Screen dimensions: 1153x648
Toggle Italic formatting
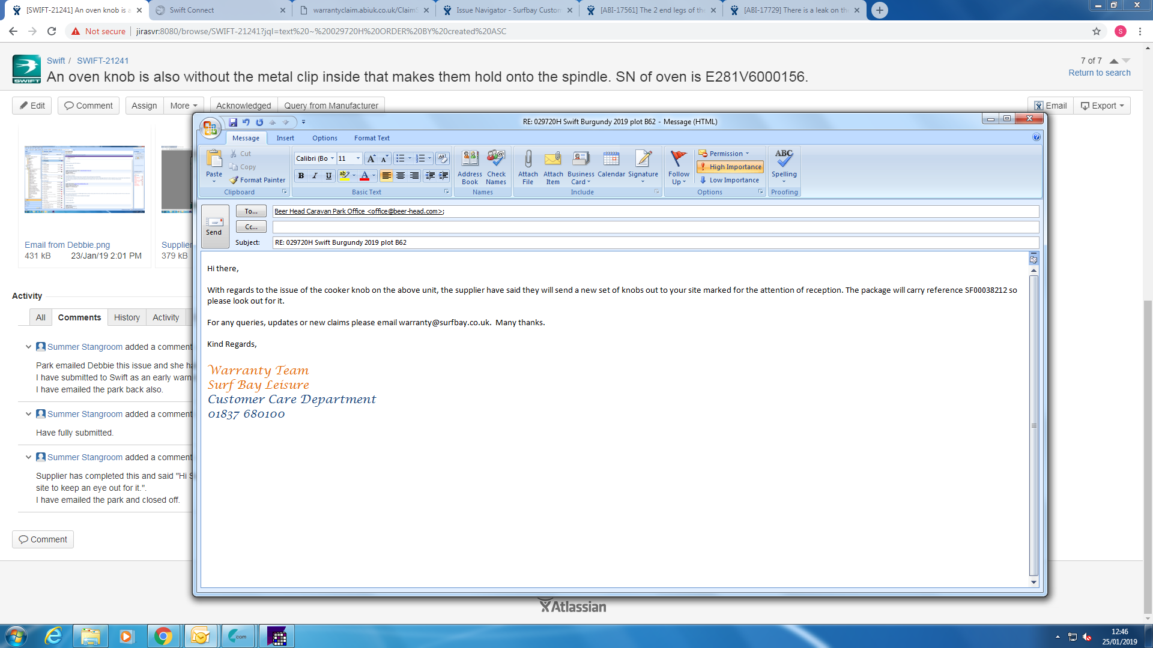315,176
